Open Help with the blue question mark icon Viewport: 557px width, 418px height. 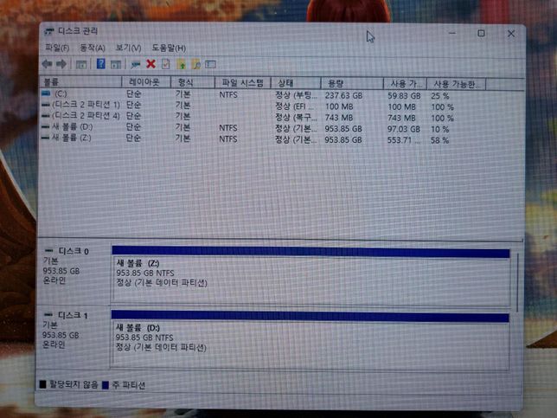[100, 64]
